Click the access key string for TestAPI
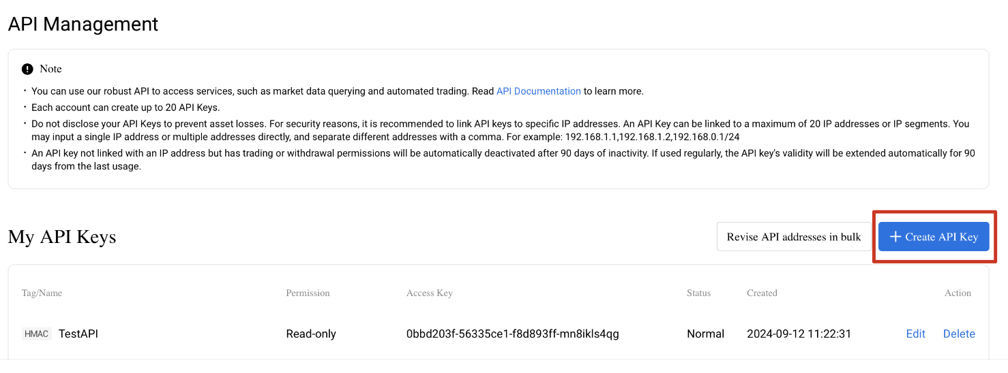Viewport: 1008px width, 373px height. coord(513,334)
